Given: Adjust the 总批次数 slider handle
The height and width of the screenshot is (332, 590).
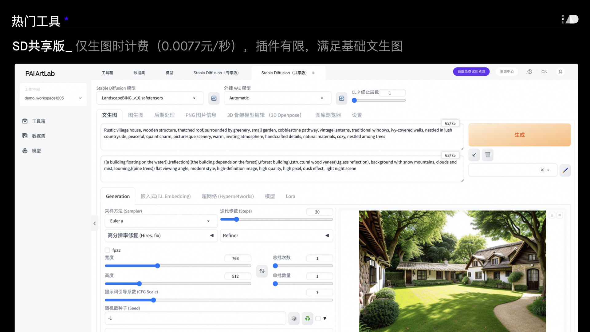Looking at the screenshot, I should 275,266.
